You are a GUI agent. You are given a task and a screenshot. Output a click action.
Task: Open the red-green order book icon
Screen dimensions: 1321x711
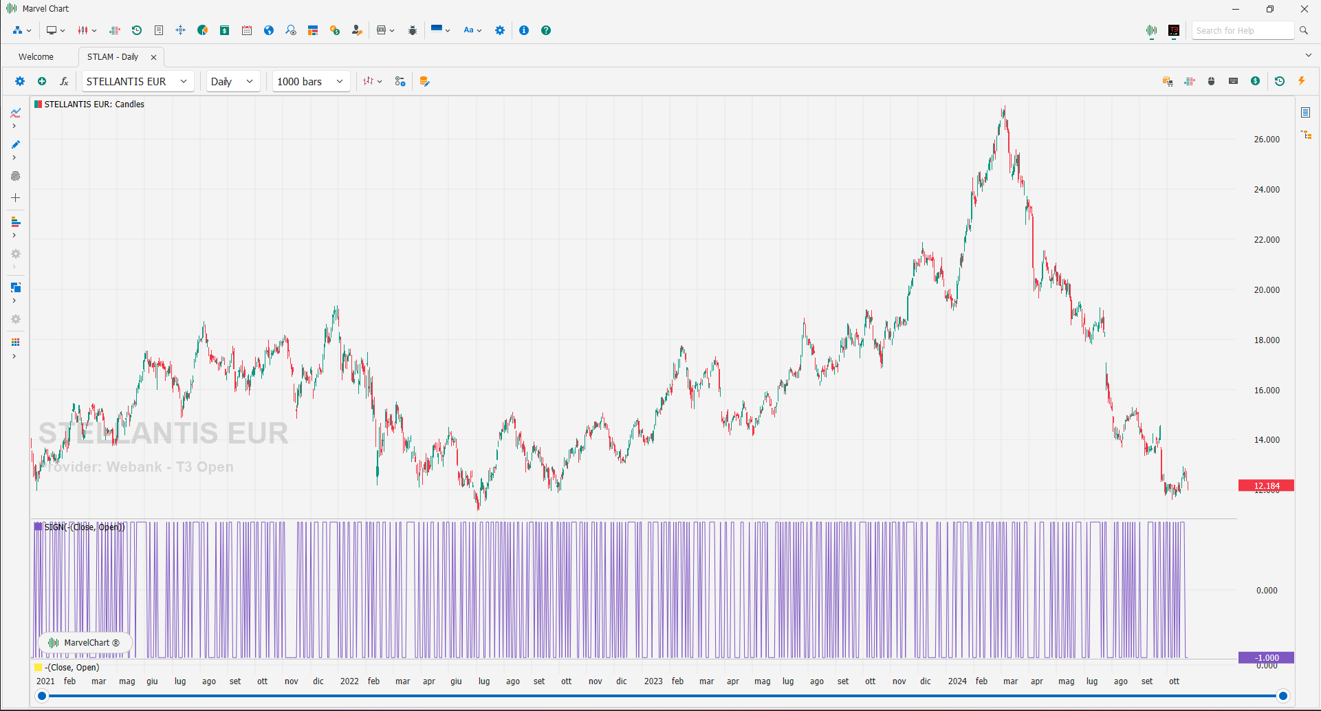(115, 30)
